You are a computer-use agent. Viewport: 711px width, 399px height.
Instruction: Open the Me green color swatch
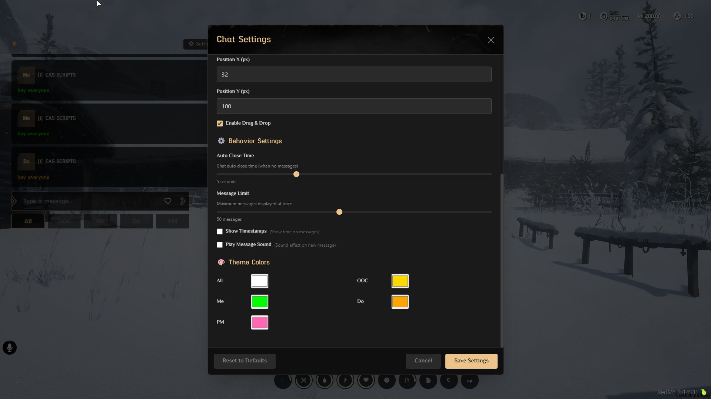tap(260, 302)
